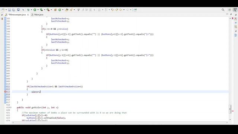The width and height of the screenshot is (238, 134).
Task: Click the horizontal scrollbar right arrow
Action: tap(227, 122)
